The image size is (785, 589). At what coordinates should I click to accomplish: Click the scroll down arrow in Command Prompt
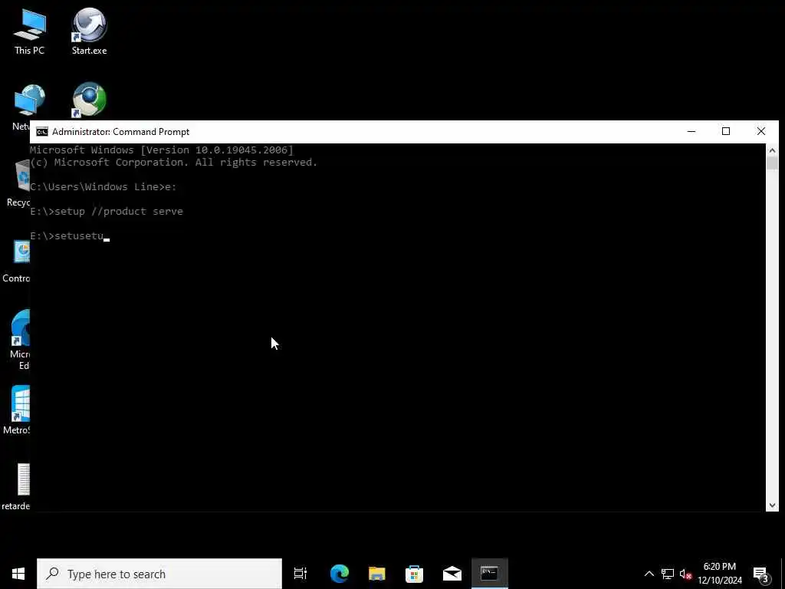tap(772, 505)
